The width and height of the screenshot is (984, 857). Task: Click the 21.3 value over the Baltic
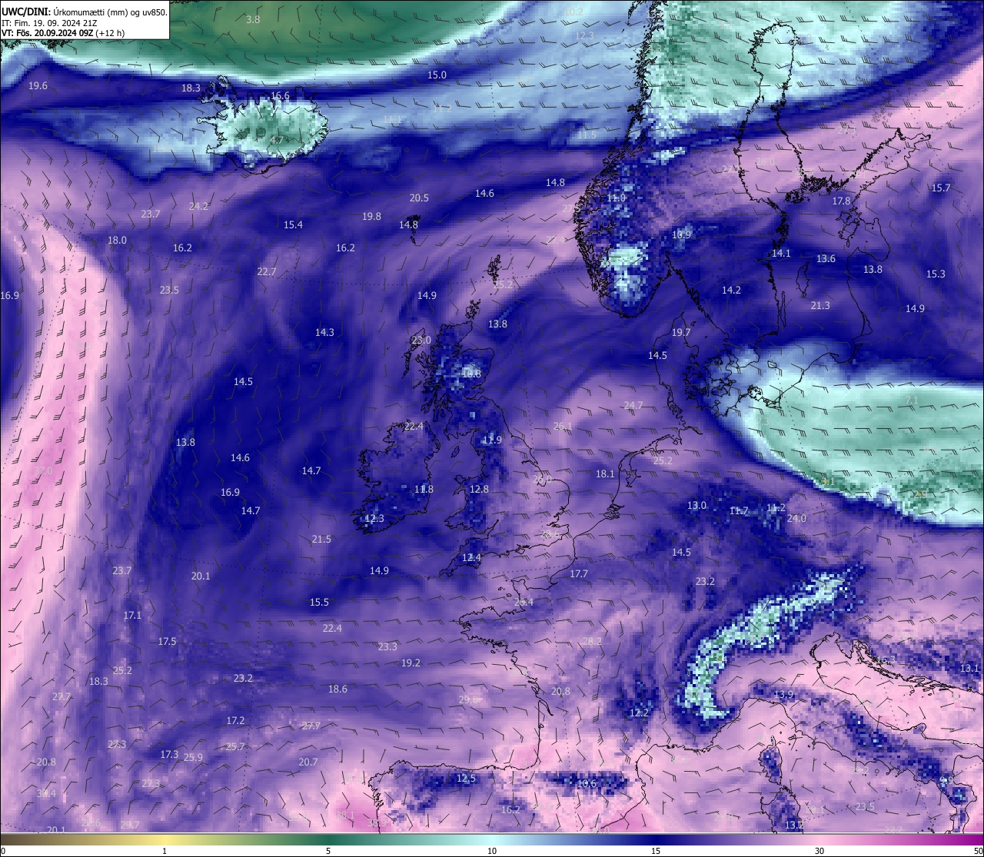tap(820, 305)
